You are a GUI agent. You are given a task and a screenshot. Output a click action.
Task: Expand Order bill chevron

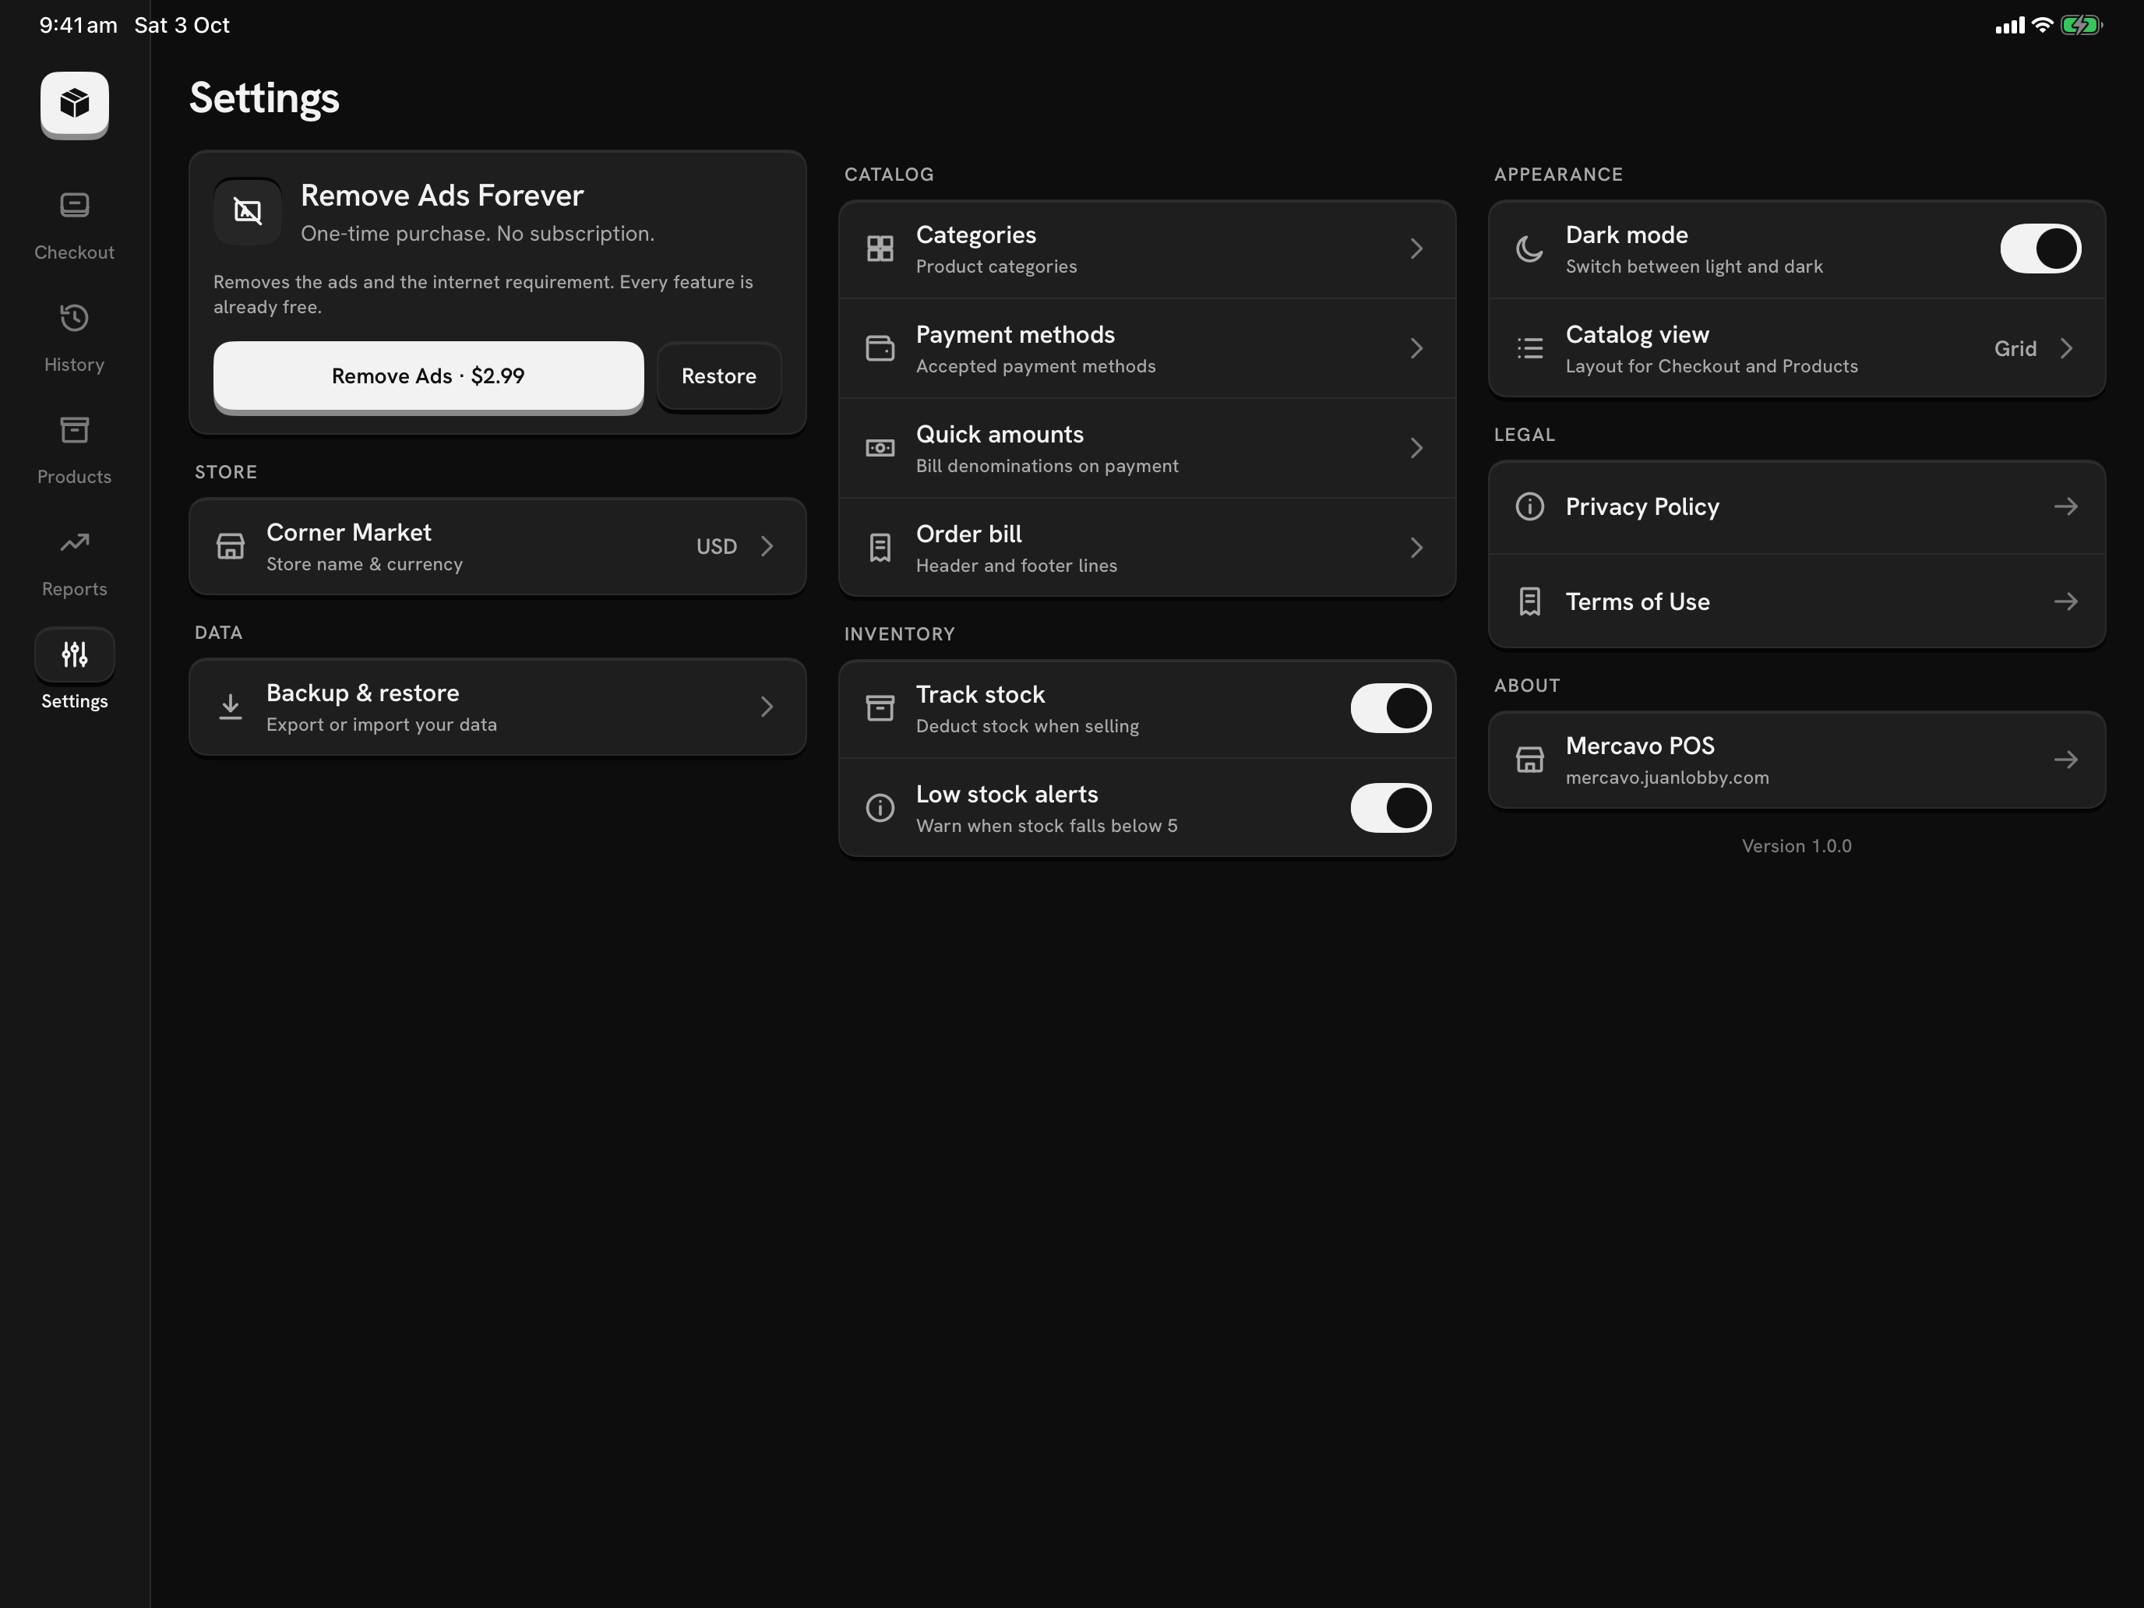point(1416,548)
